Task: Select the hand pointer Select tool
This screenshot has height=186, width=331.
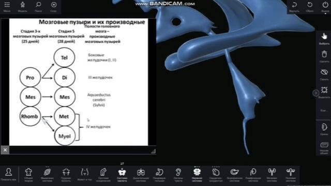Action: coord(324,36)
